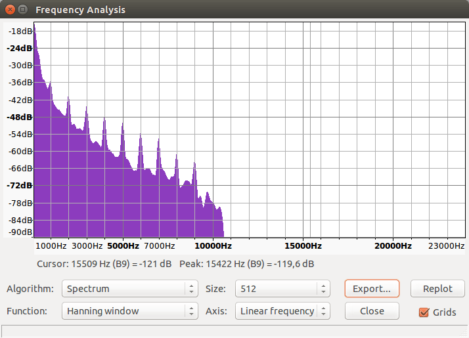The image size is (469, 338).
Task: Click the -90dB level label
Action: click(x=20, y=232)
